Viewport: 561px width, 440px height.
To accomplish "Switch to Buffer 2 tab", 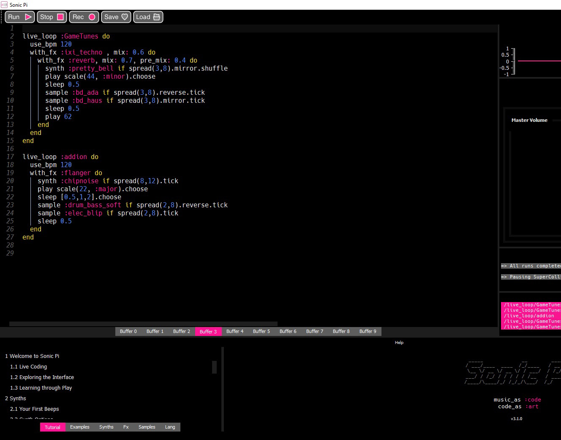I will tap(182, 331).
